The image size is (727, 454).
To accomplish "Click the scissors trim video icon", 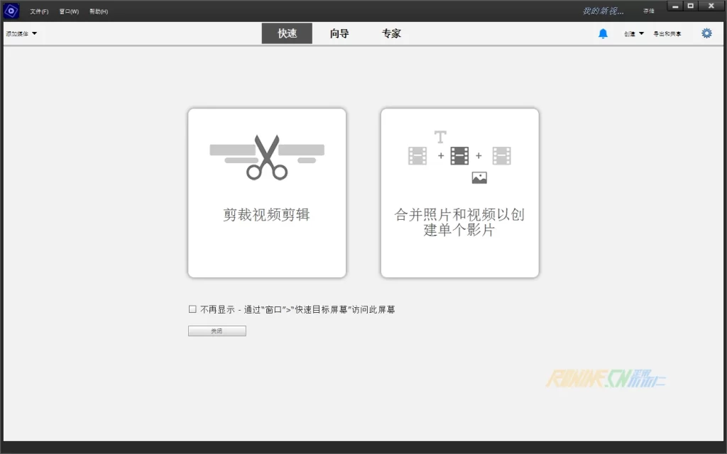I will [x=267, y=157].
